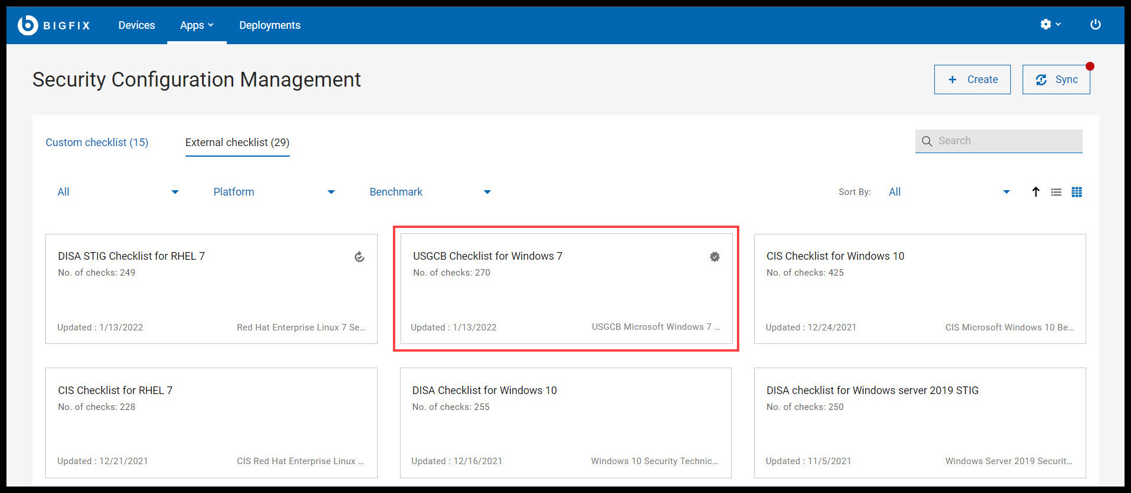Go to the Devices page
Image resolution: width=1131 pixels, height=493 pixels.
137,25
